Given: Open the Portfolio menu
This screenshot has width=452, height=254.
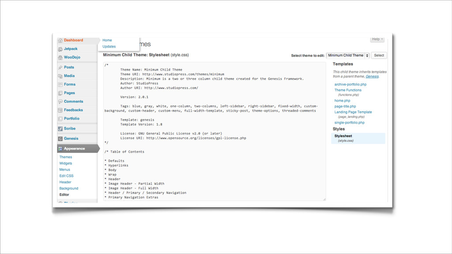Looking at the screenshot, I should 72,118.
